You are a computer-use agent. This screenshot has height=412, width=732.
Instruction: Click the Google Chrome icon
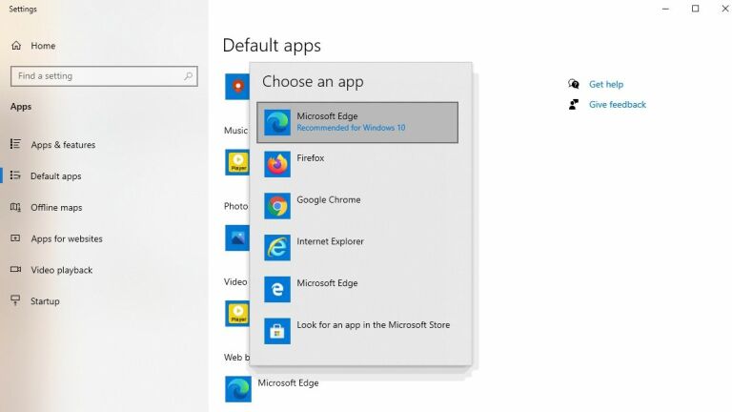click(x=277, y=206)
